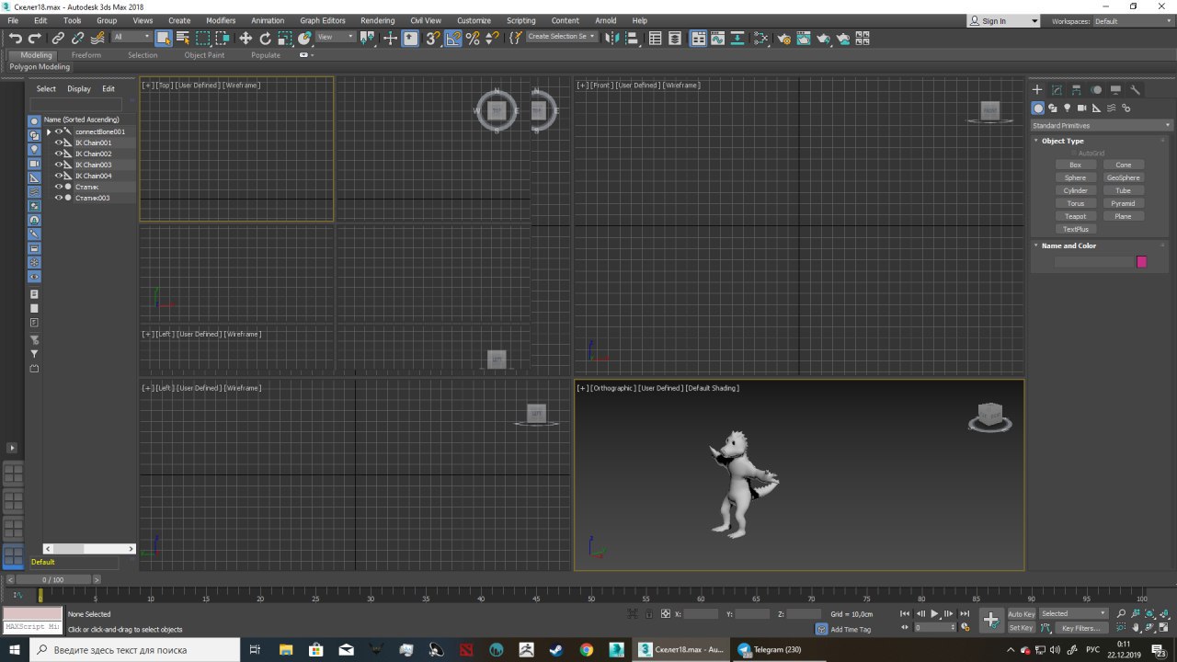Open the View reference coordinate dropdown
Image resolution: width=1177 pixels, height=662 pixels.
336,37
